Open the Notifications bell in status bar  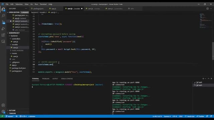pos(211,116)
